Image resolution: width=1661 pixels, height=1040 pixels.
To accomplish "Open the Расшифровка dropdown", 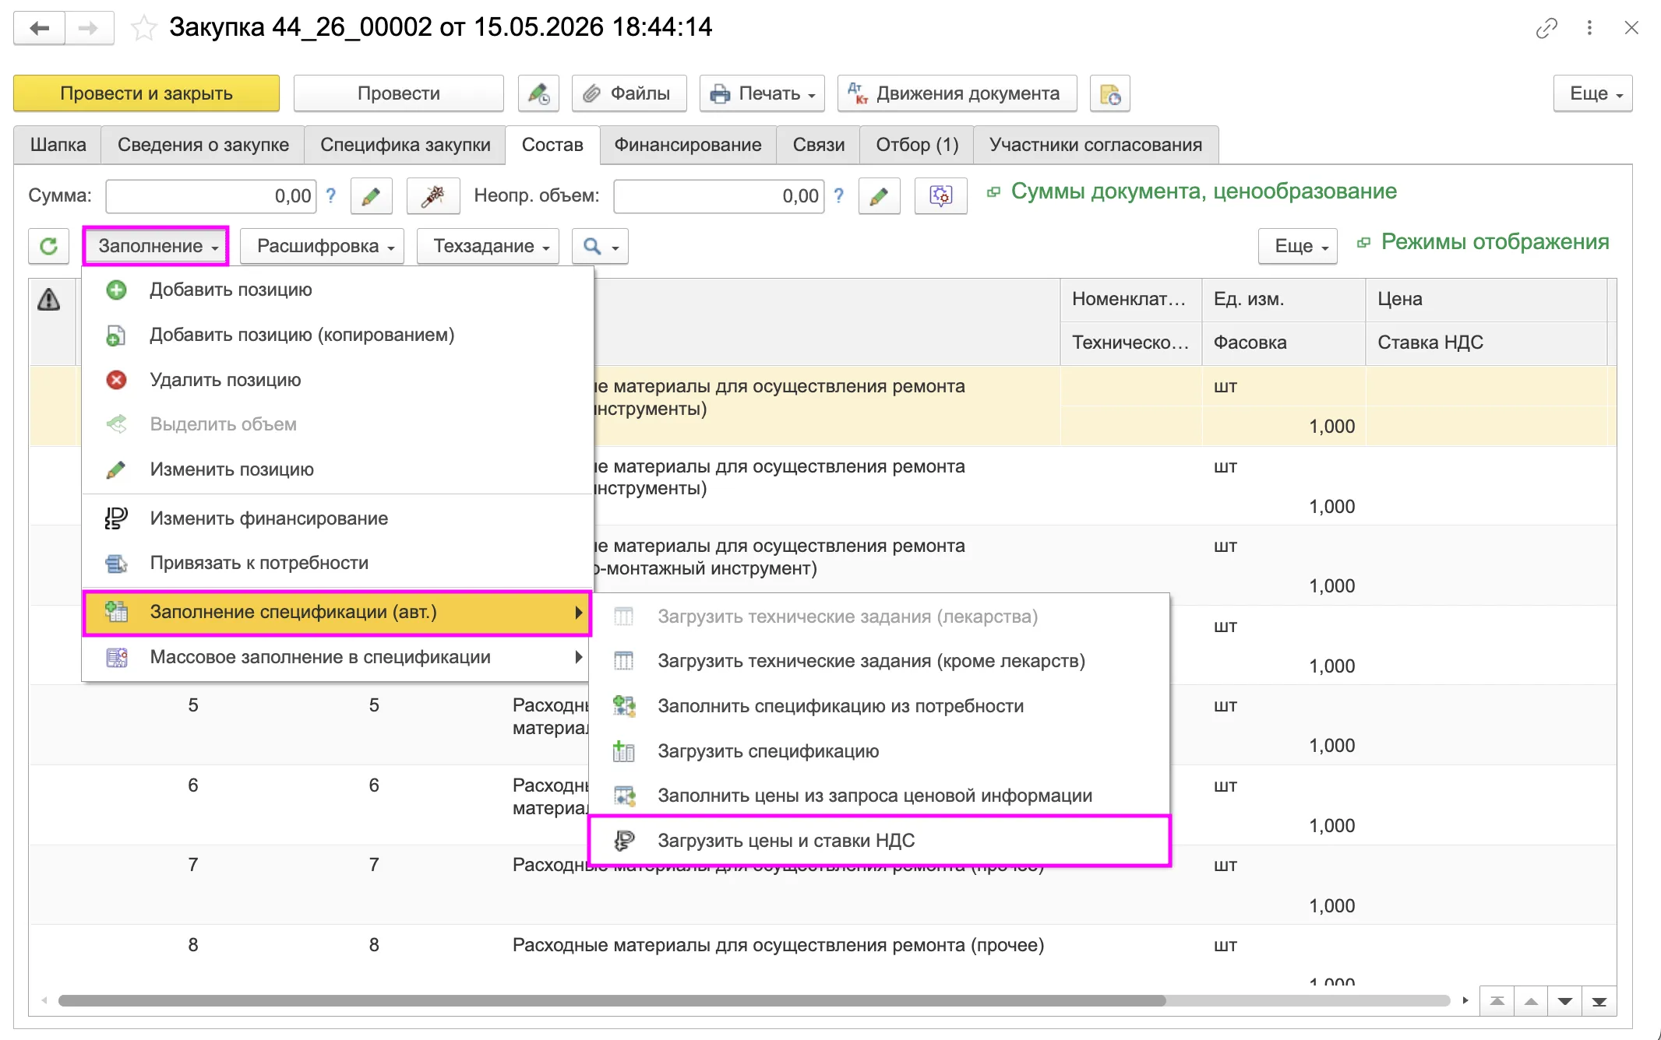I will [x=323, y=246].
